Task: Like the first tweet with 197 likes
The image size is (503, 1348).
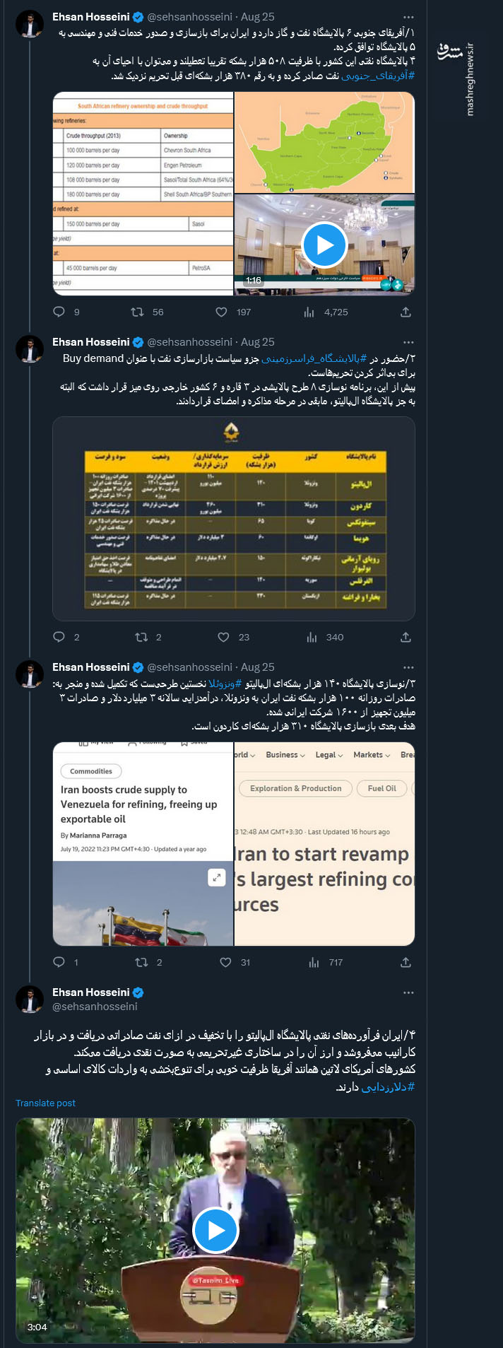Action: tap(222, 312)
